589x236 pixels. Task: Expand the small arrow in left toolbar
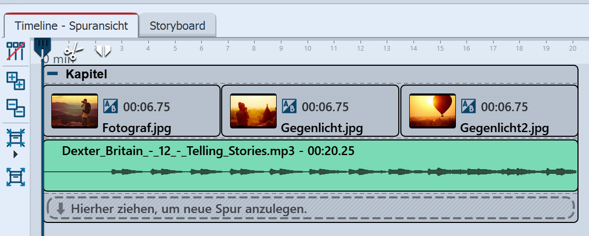pyautogui.click(x=15, y=154)
